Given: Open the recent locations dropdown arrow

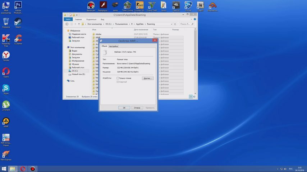Looking at the screenshot, I should [75, 24].
